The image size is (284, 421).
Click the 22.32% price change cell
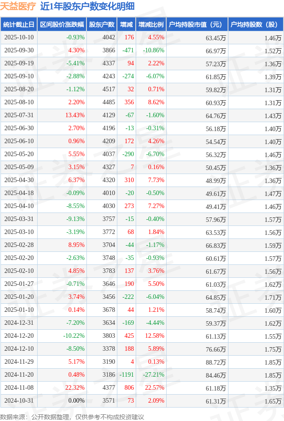(x=75, y=387)
